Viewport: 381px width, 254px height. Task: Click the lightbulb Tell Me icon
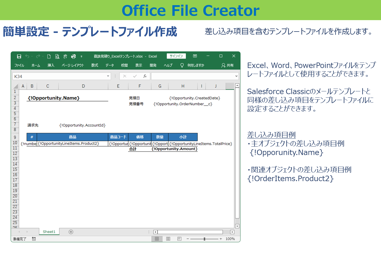click(182, 65)
